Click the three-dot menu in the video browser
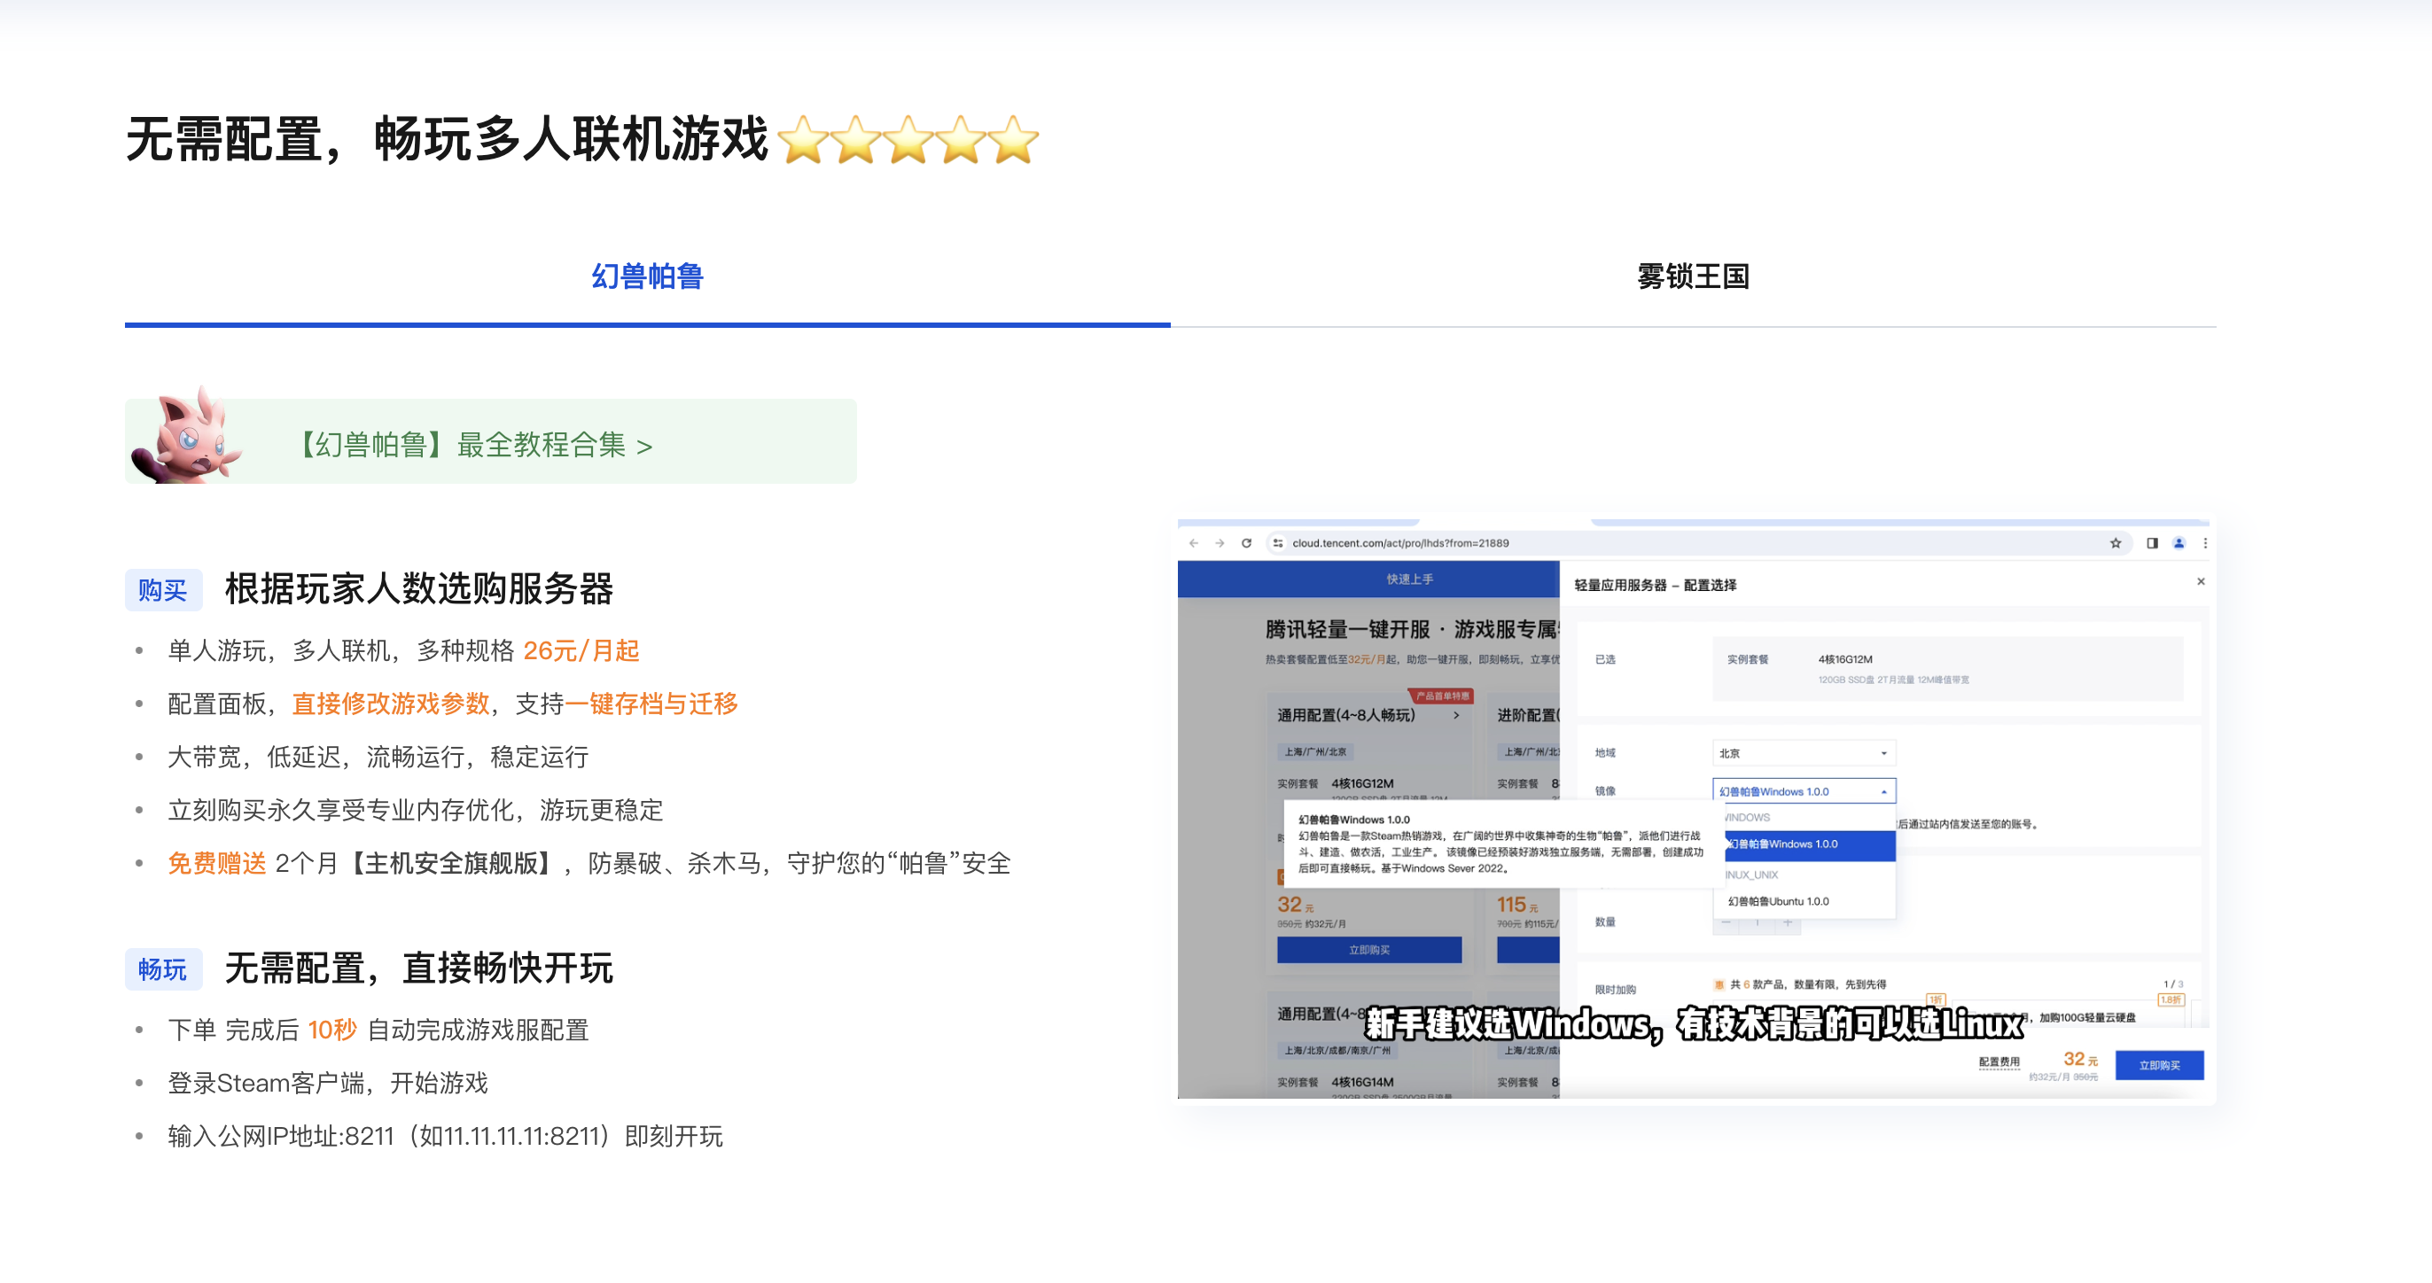 click(x=2205, y=543)
